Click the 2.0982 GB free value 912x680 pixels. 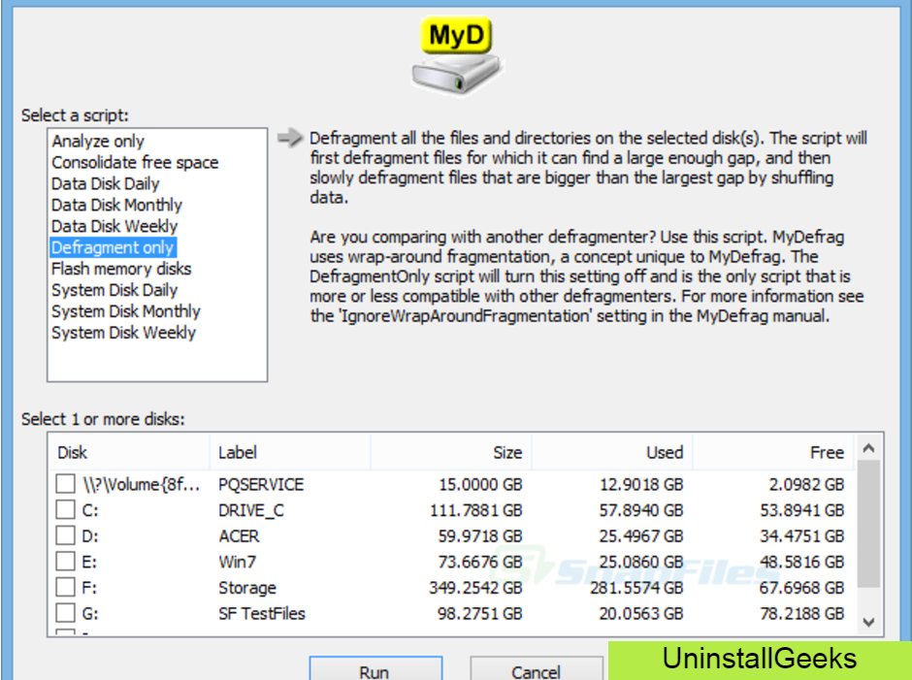(806, 485)
